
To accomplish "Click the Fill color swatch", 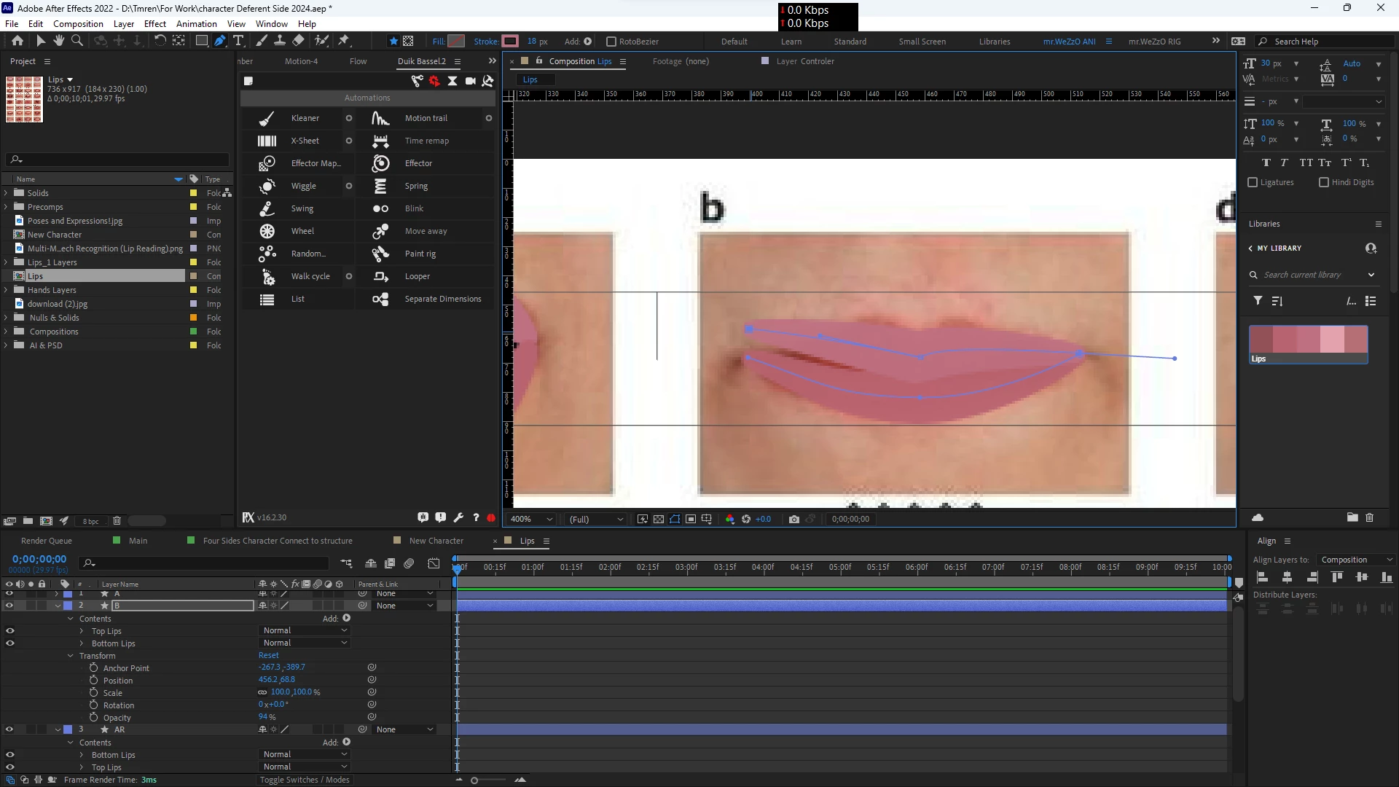I will [x=456, y=42].
